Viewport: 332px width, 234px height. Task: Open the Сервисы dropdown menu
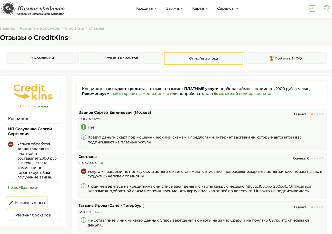[x=227, y=9]
